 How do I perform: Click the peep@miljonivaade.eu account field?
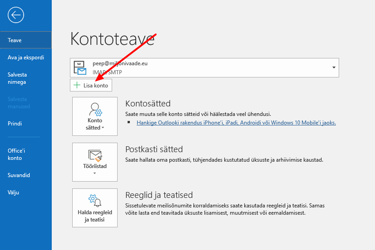[x=204, y=67]
